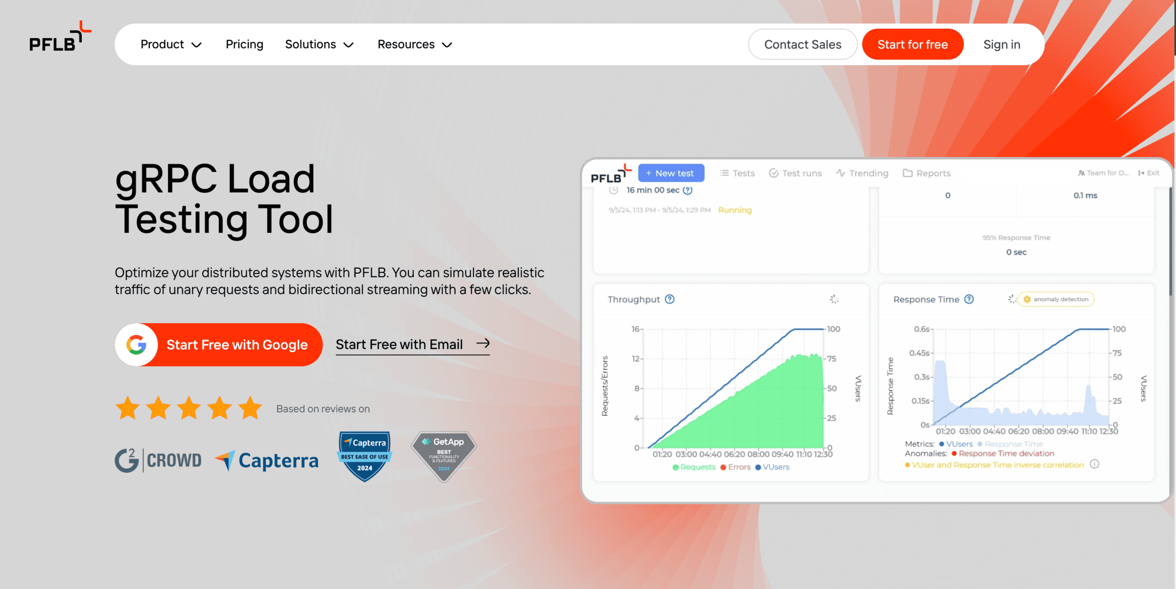Viewport: 1176px width, 589px height.
Task: Click the 9/5/24, 1:13 PM date range text
Action: 659,210
